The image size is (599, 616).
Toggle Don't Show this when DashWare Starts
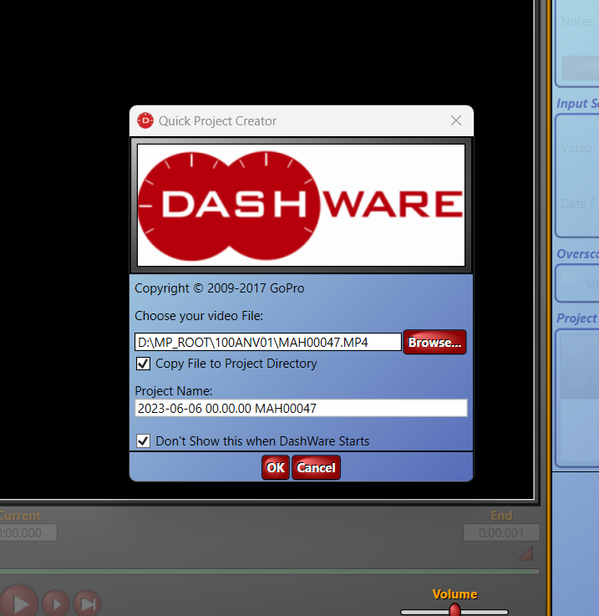pos(144,441)
